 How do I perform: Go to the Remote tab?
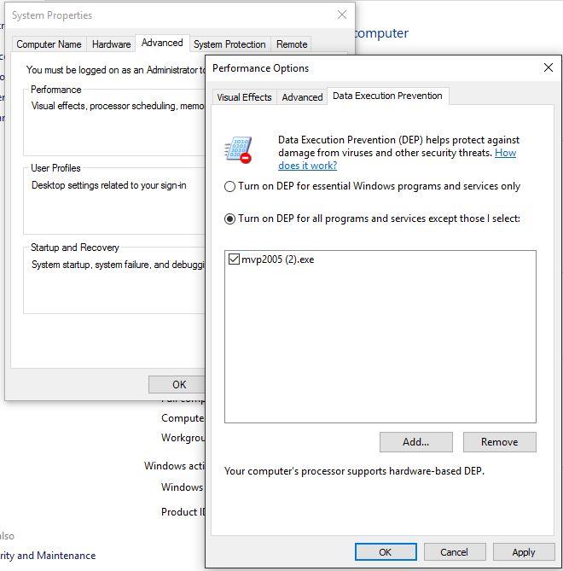(x=292, y=44)
